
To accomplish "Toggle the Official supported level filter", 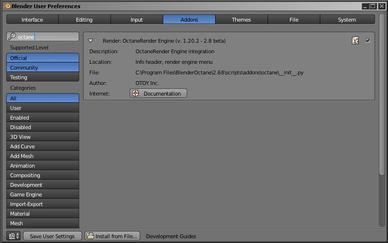I will click(x=43, y=58).
